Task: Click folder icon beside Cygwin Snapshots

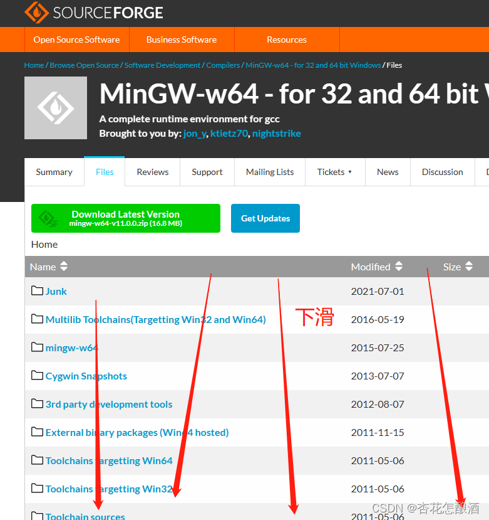Action: coord(37,375)
